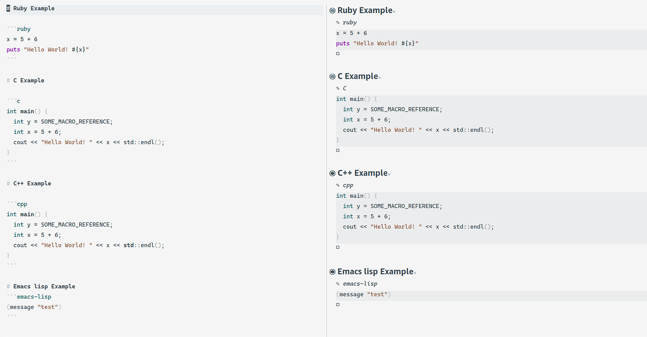Screen dimensions: 647x337
Task: Click the "C++ Example" heading text in preview
Action: (363, 173)
